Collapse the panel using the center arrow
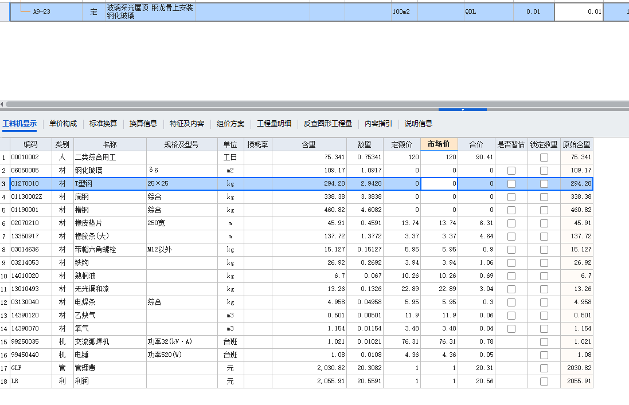Image resolution: width=629 pixels, height=405 pixels. 463,110
